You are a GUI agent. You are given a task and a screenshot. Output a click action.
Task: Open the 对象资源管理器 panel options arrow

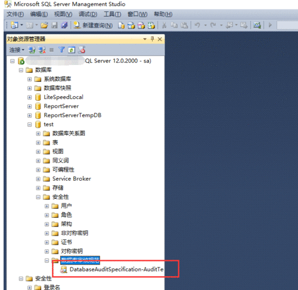click(x=145, y=39)
